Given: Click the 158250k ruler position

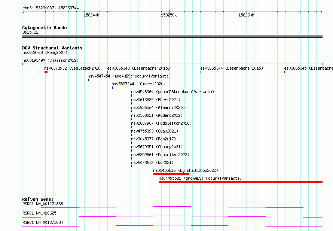Looking at the screenshot, I should coord(169,15).
